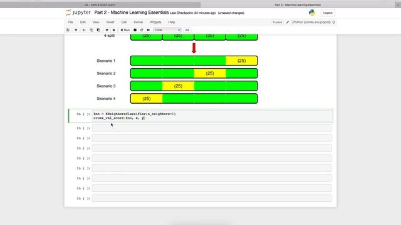Open the command palette keyboard icon
Viewport: 401px width, 225px height.
pos(187,30)
